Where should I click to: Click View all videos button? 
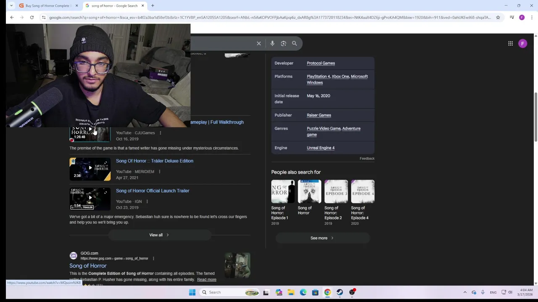159,235
